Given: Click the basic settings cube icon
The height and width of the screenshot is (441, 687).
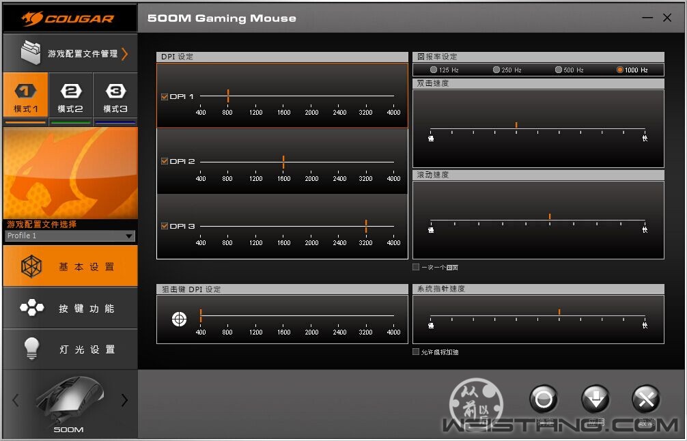Looking at the screenshot, I should [x=31, y=266].
